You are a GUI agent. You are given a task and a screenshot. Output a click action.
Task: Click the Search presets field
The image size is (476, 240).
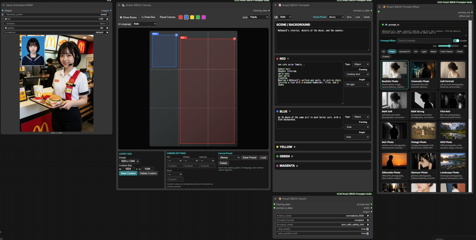[424, 41]
